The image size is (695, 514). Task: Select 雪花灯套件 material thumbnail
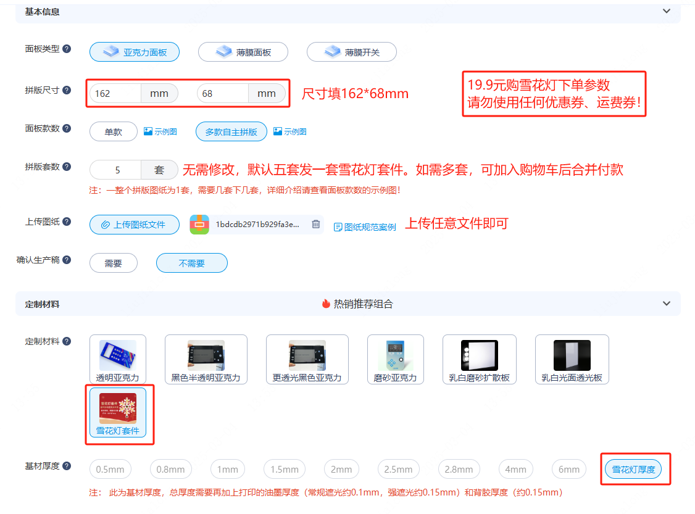coord(118,412)
